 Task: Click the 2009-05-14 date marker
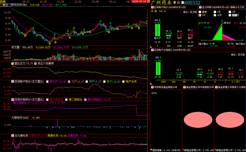point(139,2)
